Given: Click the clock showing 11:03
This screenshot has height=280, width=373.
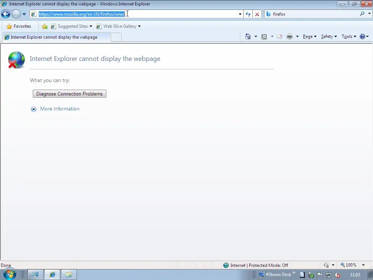Looking at the screenshot, I should click(x=355, y=275).
